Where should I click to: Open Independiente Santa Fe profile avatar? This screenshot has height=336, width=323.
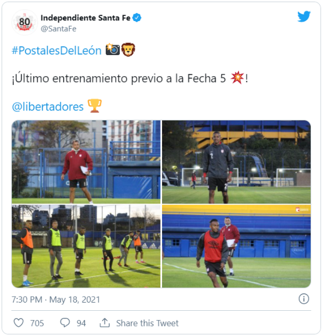(x=25, y=22)
